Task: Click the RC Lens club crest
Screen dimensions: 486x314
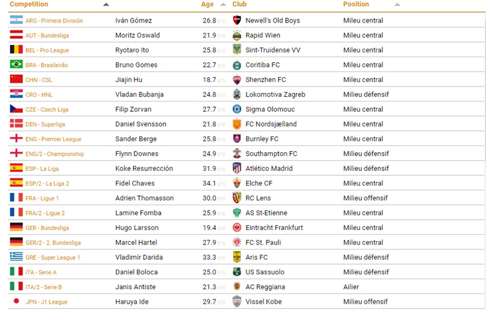Action: click(237, 198)
